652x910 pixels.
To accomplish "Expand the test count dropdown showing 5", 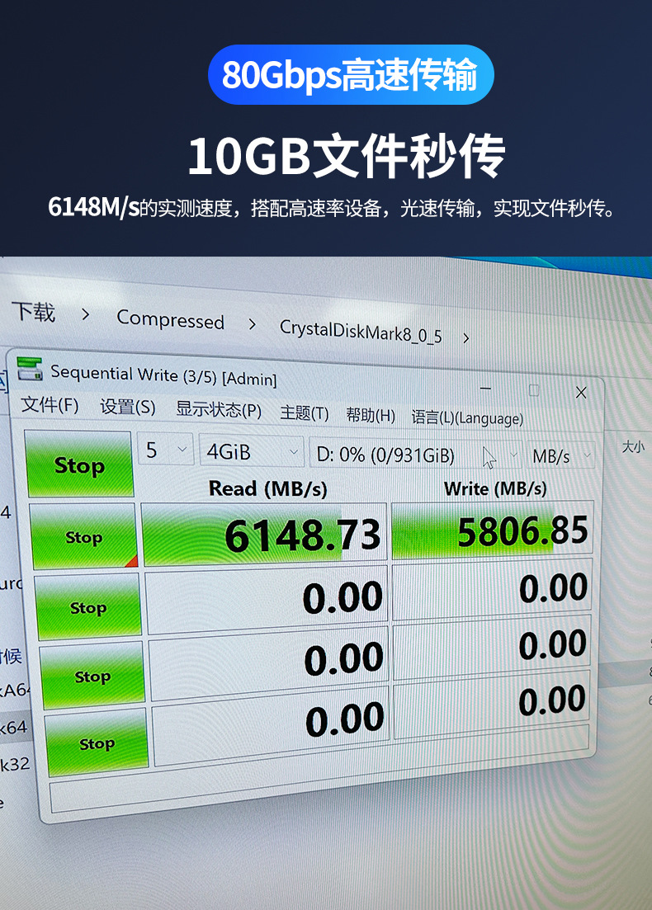I will (x=165, y=449).
